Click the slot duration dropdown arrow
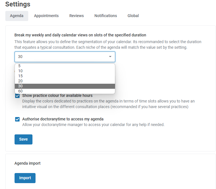Image resolution: width=216 pixels, height=189 pixels. pos(110,57)
